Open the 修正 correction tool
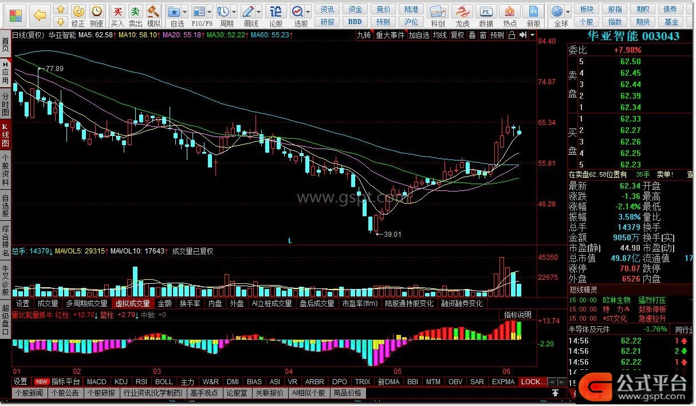The height and width of the screenshot is (406, 696). click(x=78, y=15)
